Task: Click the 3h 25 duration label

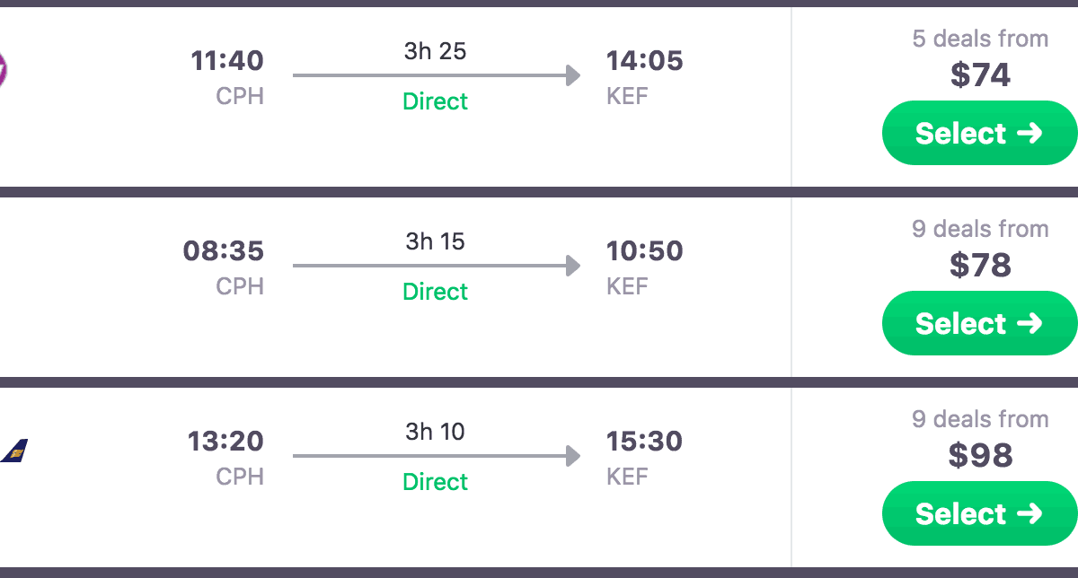Action: pyautogui.click(x=435, y=51)
